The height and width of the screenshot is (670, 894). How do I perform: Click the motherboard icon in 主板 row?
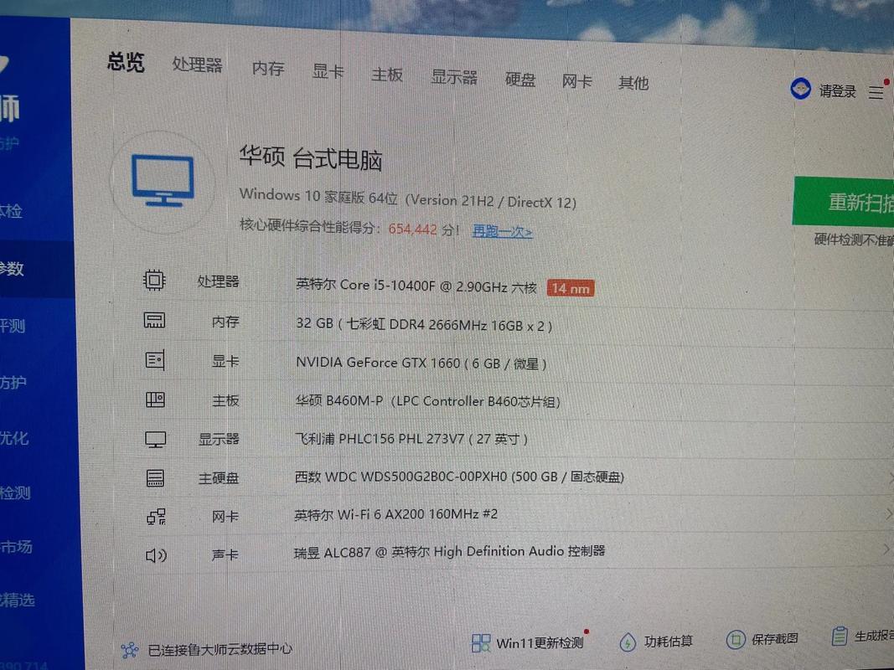tap(155, 400)
